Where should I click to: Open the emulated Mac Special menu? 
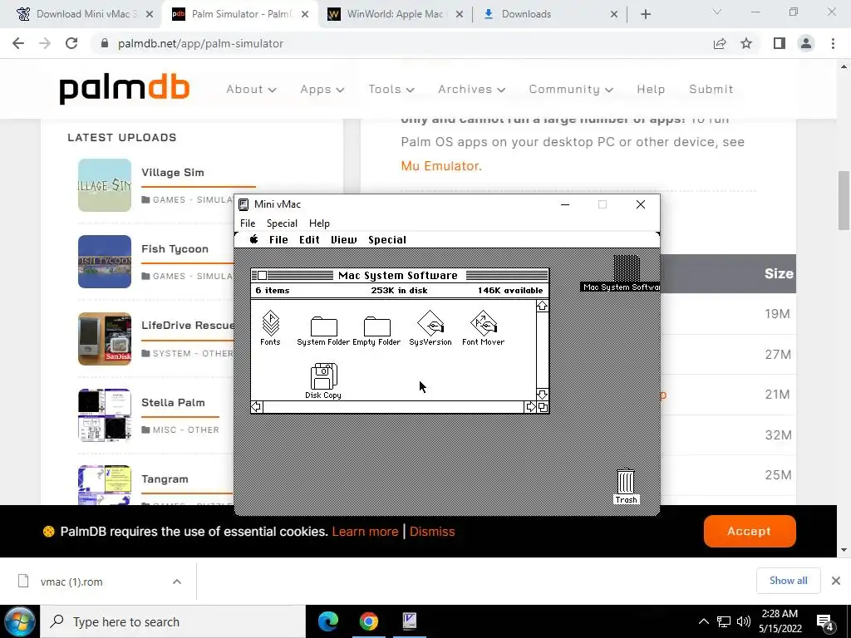click(x=387, y=240)
